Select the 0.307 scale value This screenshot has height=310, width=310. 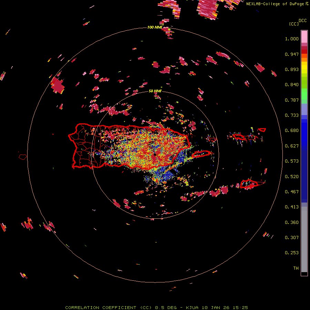[x=292, y=238]
